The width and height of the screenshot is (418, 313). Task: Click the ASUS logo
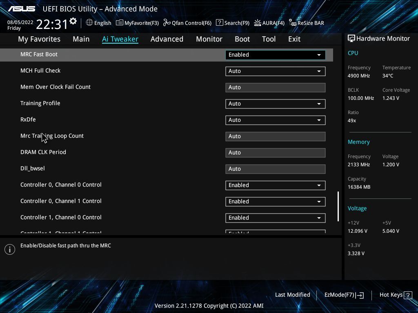[21, 9]
